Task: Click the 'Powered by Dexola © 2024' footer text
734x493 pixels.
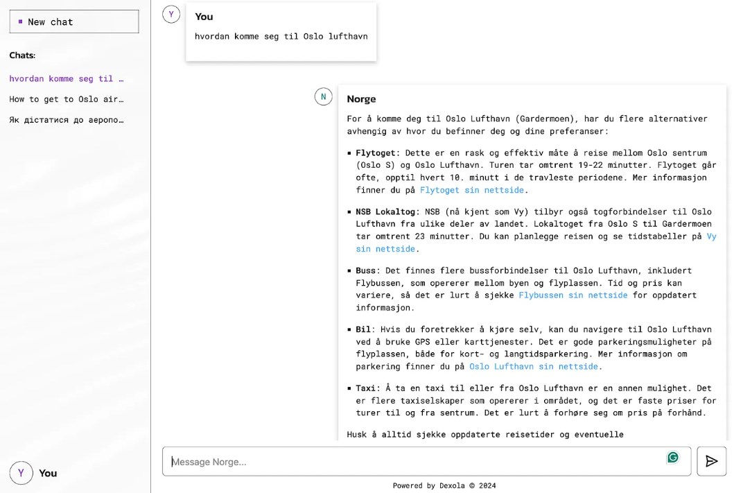Action: 444,485
